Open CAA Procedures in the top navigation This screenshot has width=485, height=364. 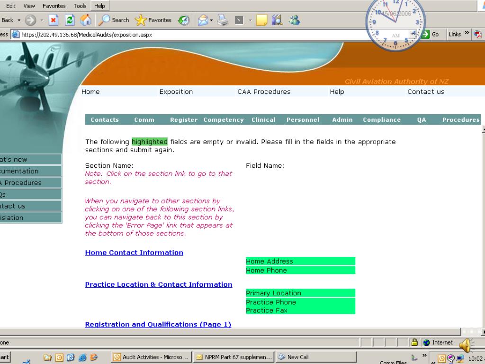(264, 91)
